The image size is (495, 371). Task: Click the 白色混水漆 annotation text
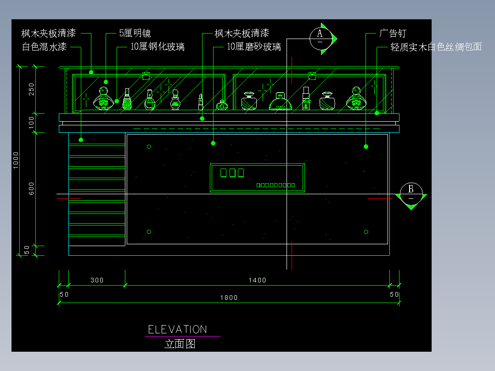44,47
